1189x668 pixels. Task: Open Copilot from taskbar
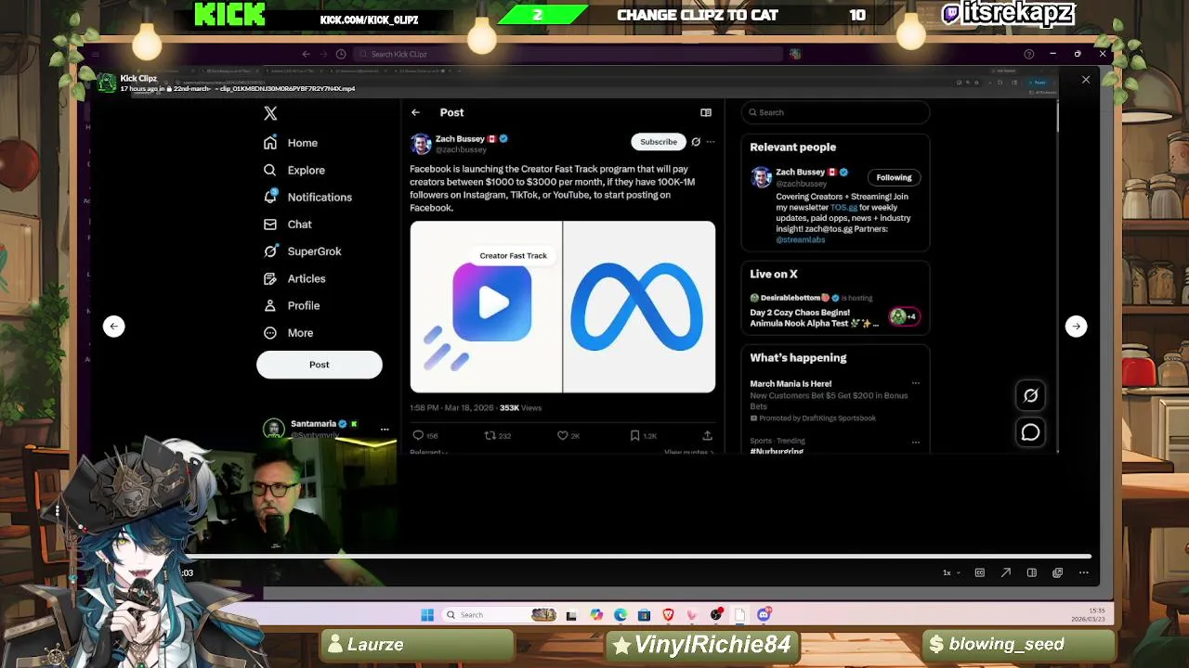pos(595,614)
